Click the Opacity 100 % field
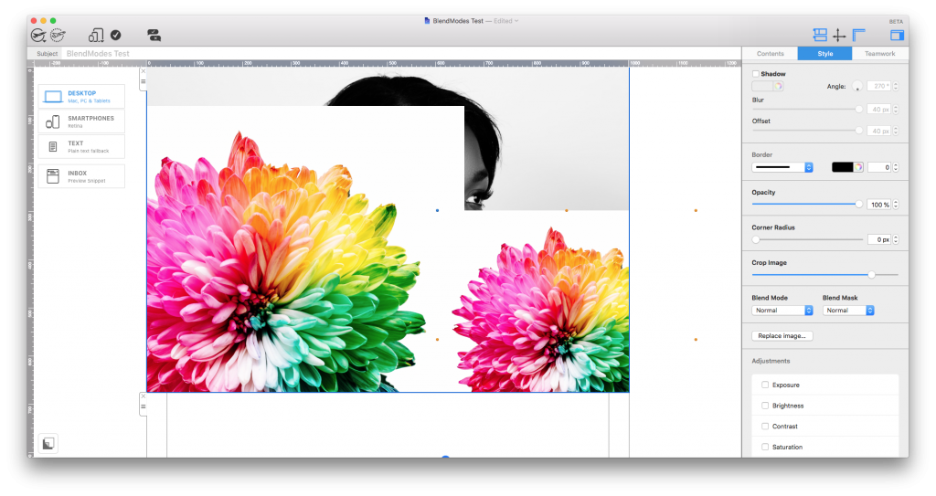 pyautogui.click(x=878, y=204)
